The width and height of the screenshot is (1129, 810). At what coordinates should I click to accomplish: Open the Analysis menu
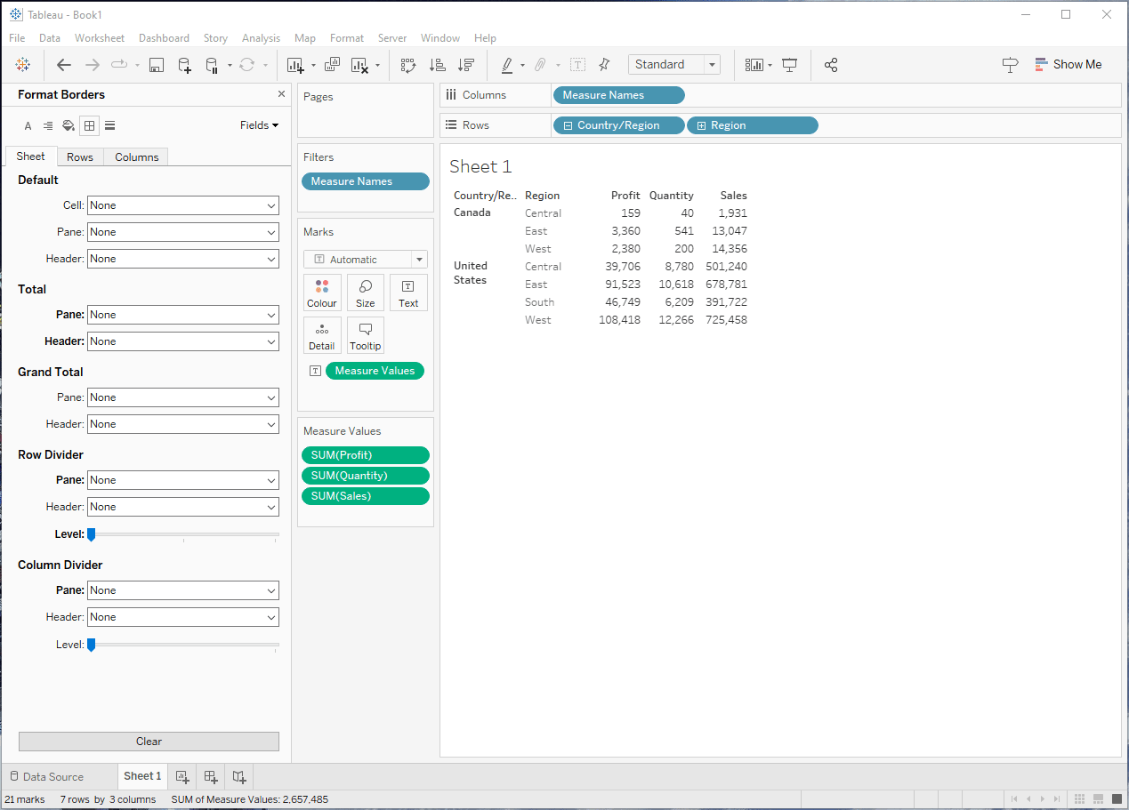coord(261,38)
